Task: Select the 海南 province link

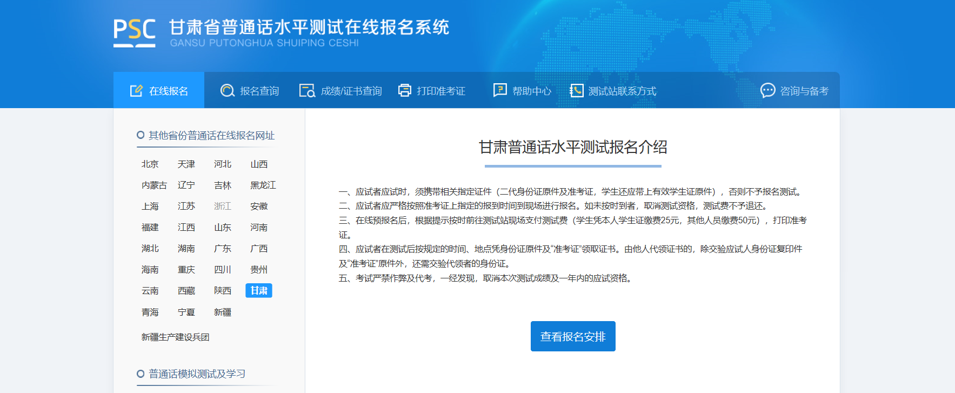Action: (x=150, y=269)
